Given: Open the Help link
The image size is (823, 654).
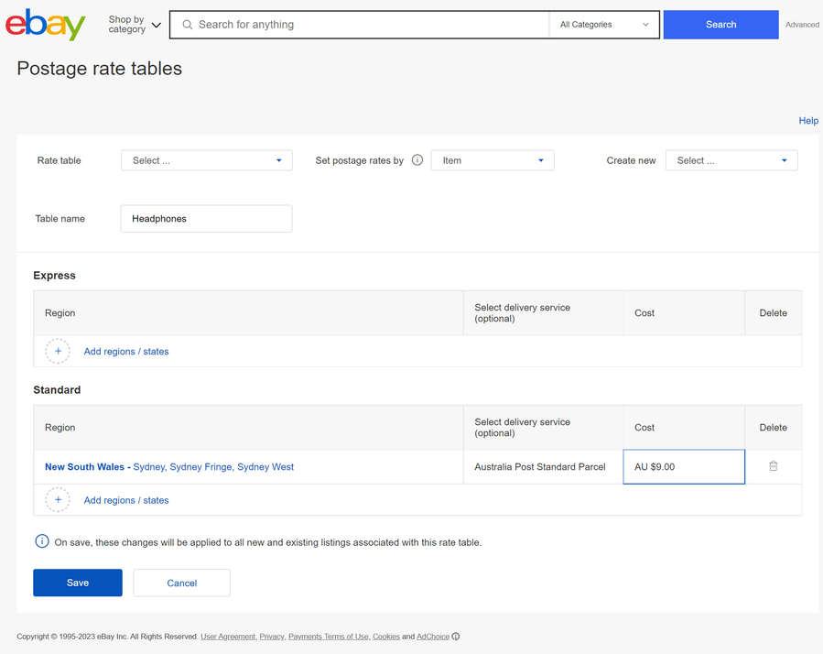Looking at the screenshot, I should 808,120.
